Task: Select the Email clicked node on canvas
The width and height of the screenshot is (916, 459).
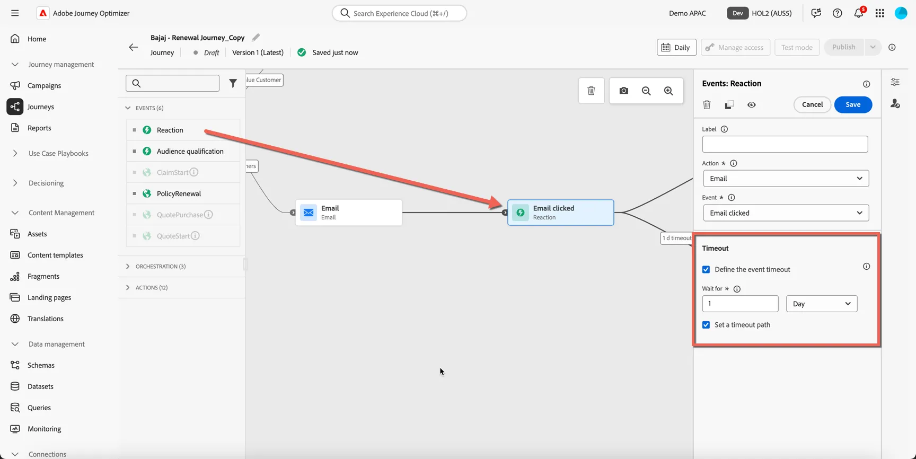Action: tap(561, 213)
